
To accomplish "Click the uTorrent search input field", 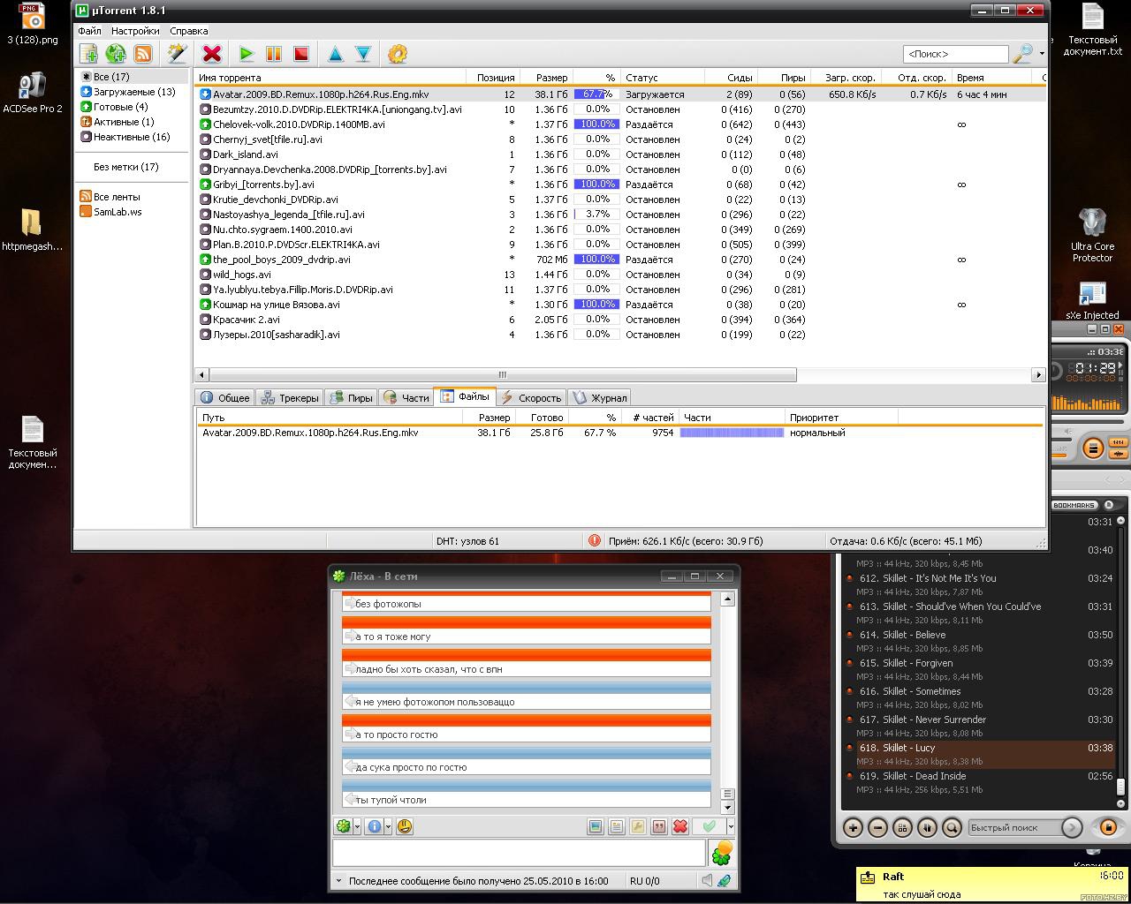I will coord(955,54).
